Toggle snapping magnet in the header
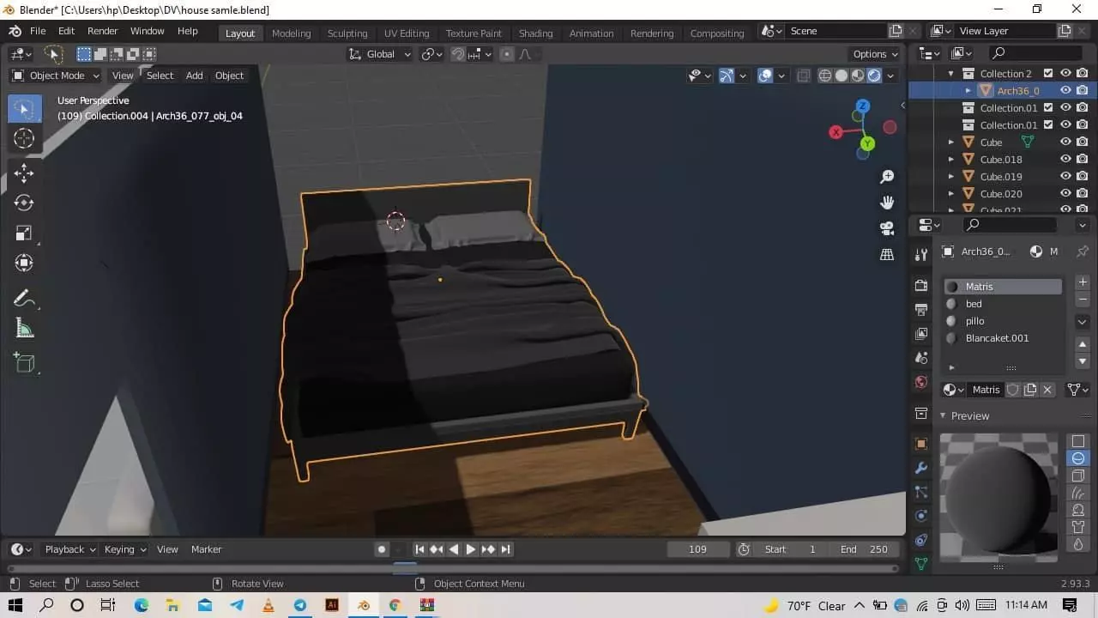The image size is (1098, 618). point(458,54)
